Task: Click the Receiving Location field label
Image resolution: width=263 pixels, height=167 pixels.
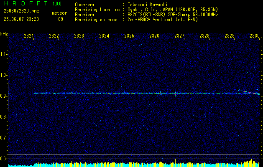Action: click(x=97, y=10)
